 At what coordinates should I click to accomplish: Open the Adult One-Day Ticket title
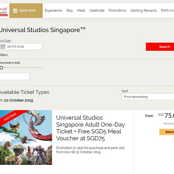click(x=90, y=128)
